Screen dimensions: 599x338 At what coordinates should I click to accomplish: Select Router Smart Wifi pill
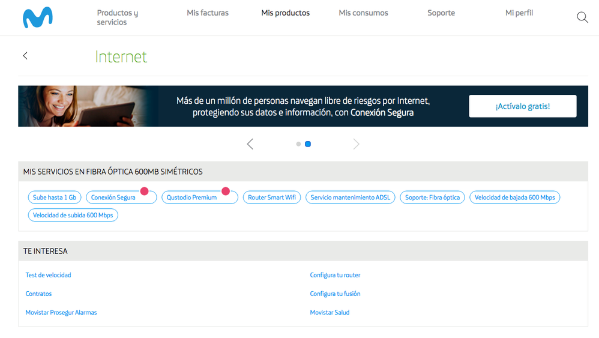[272, 198]
